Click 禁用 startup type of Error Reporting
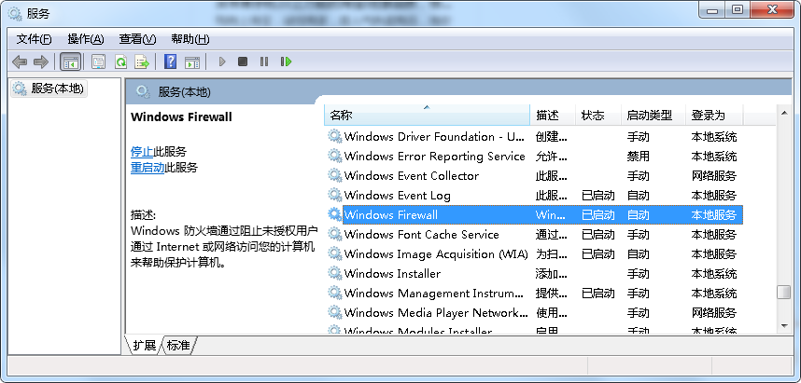 pyautogui.click(x=638, y=156)
